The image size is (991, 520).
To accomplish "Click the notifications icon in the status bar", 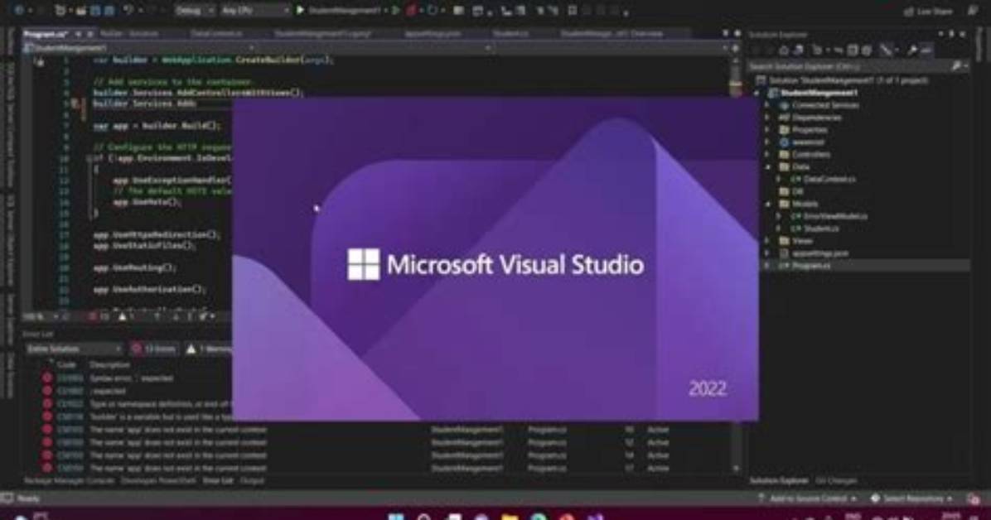I will pos(974,498).
